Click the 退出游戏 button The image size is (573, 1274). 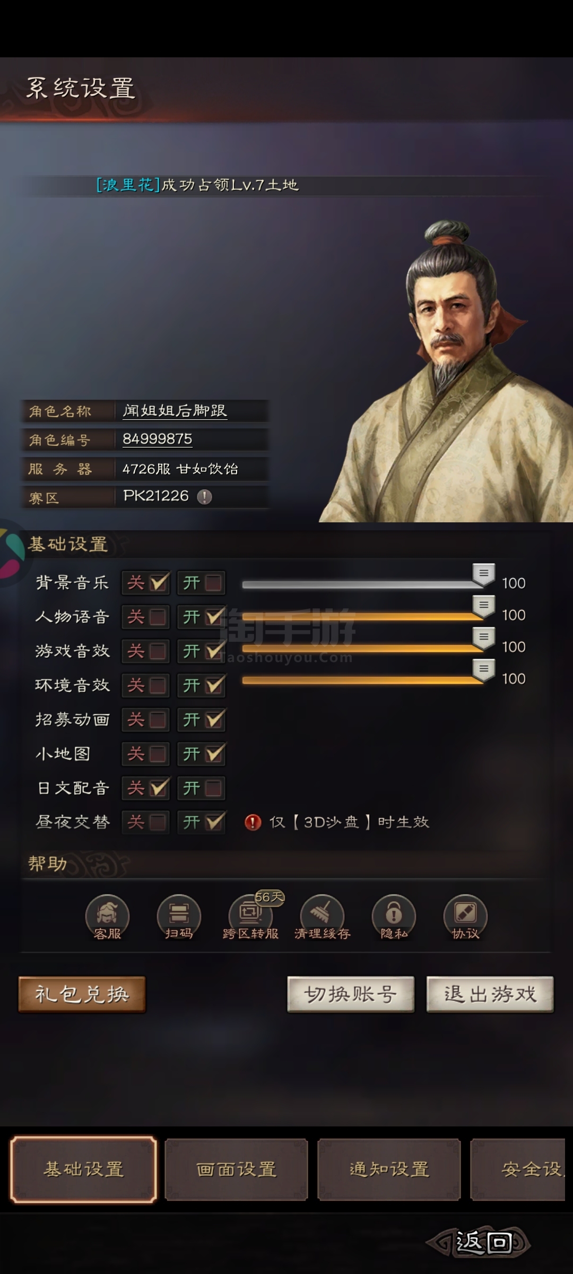[490, 994]
